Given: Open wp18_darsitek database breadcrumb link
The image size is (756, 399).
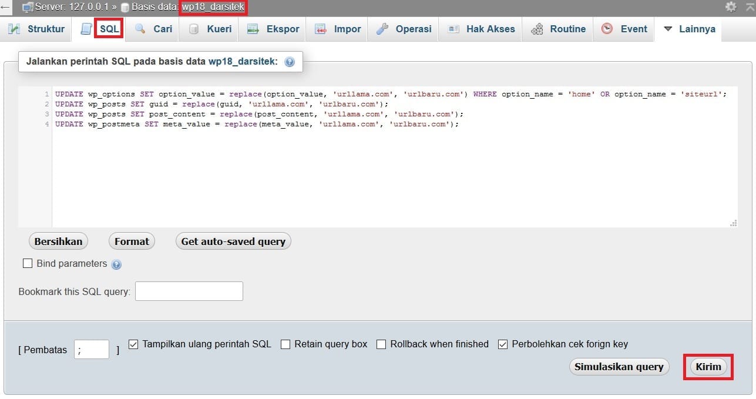Looking at the screenshot, I should pos(213,8).
